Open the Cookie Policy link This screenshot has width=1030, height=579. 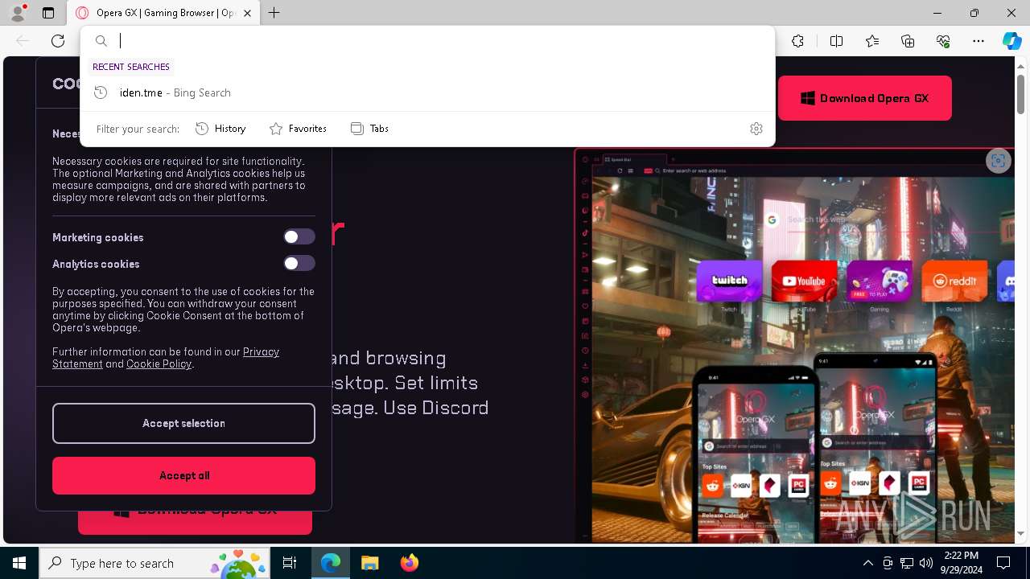coord(159,363)
